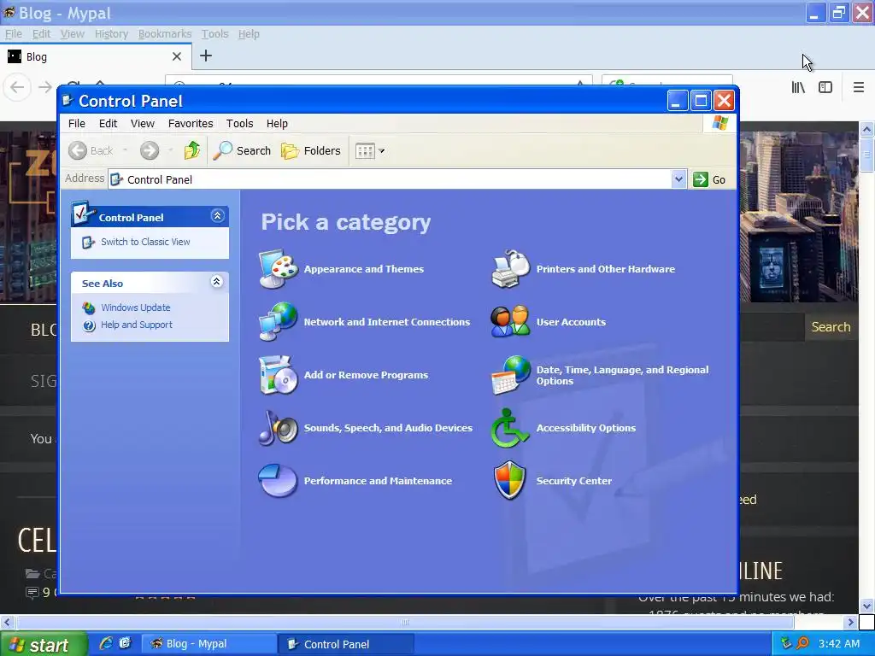Viewport: 875px width, 656px height.
Task: Click the taskbar clock showing 3:42 AM
Action: (x=839, y=644)
